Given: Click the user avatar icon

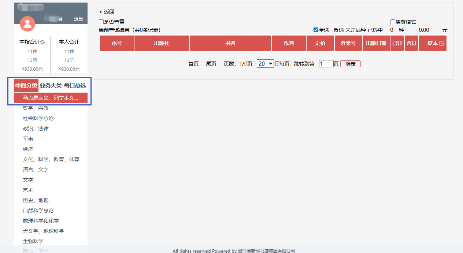Looking at the screenshot, I should click(x=27, y=24).
